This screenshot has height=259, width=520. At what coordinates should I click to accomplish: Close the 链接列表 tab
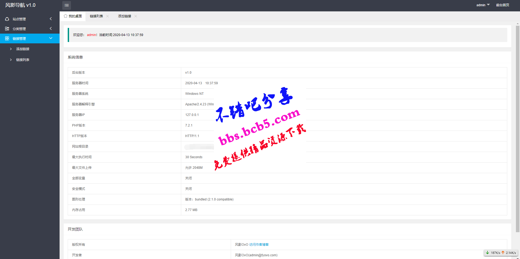point(108,16)
